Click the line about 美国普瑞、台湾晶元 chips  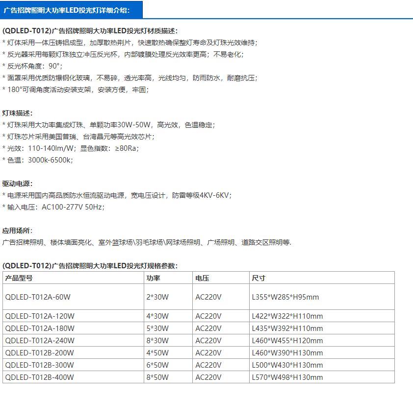[x=78, y=137]
